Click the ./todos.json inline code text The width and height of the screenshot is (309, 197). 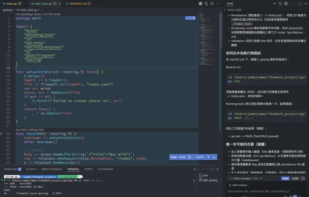241,24
